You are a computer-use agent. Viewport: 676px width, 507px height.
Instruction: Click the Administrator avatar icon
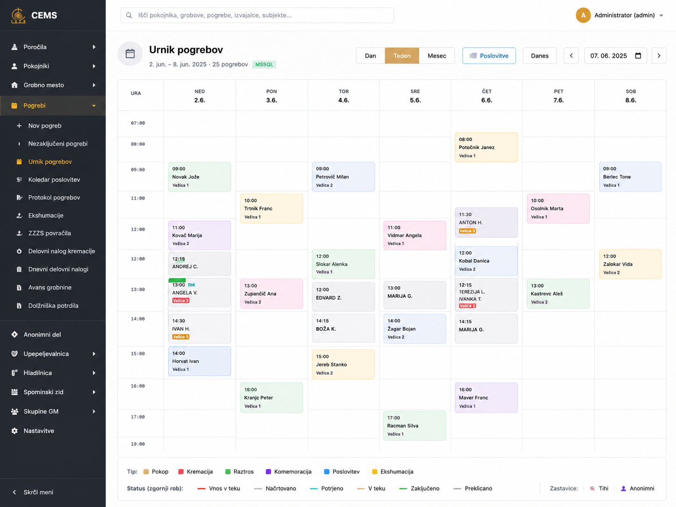point(583,15)
